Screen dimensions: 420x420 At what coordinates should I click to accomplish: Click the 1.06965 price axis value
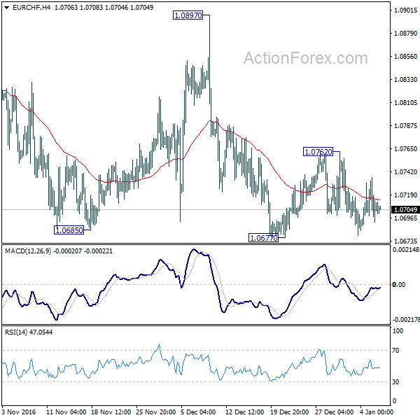tap(405, 218)
